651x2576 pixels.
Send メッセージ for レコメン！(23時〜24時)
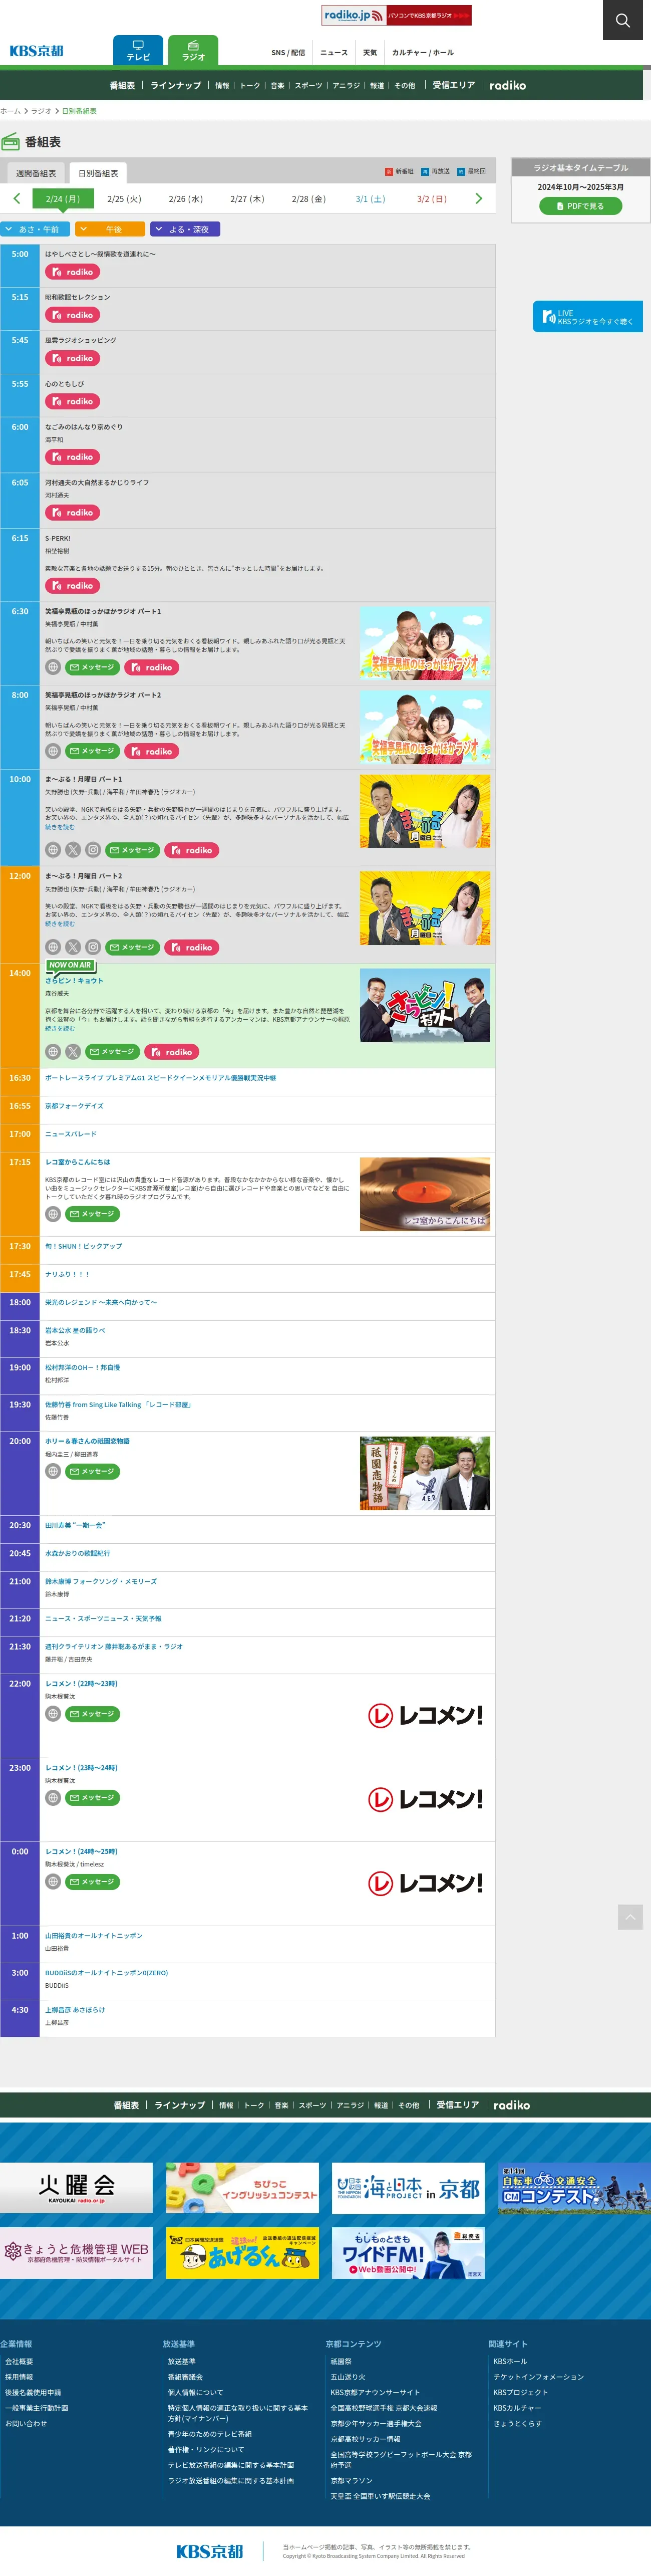coord(92,1798)
